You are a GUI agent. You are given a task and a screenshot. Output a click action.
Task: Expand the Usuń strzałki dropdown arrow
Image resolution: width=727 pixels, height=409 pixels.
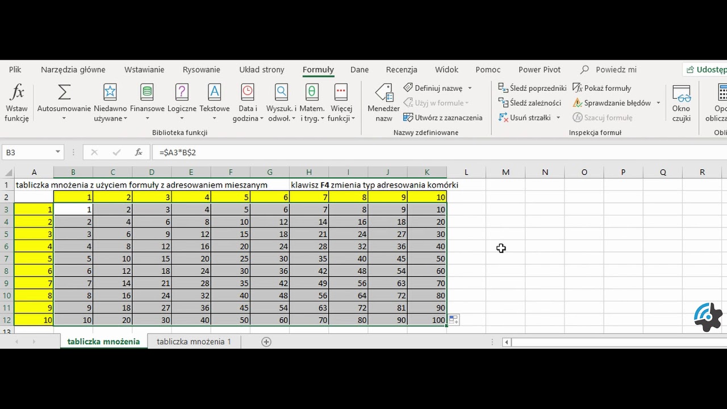click(558, 118)
